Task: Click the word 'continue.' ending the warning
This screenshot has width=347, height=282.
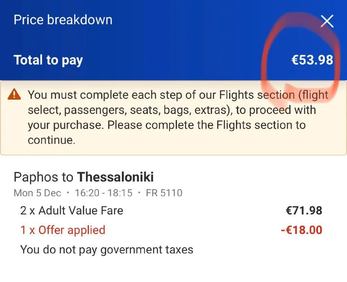Action: 52,140
